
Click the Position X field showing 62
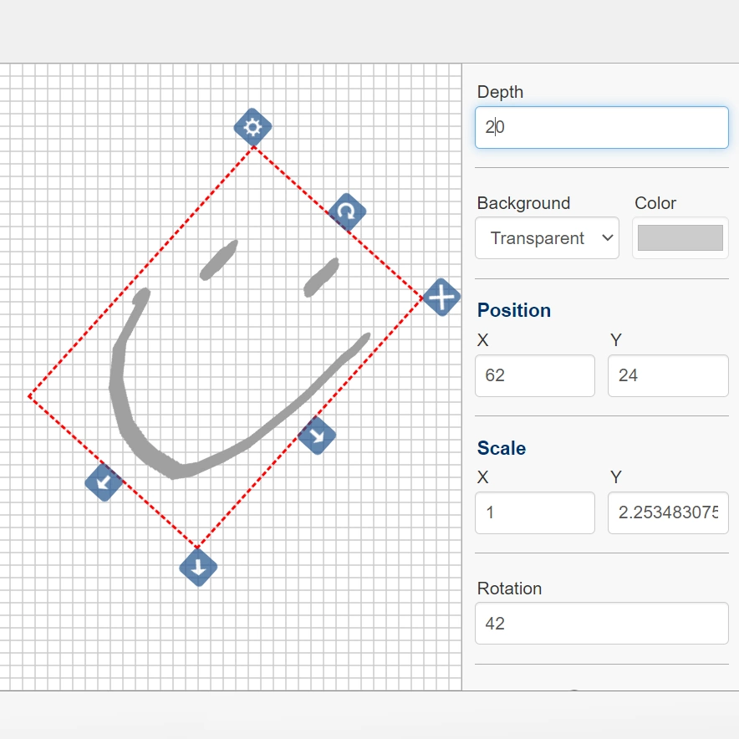(x=534, y=375)
